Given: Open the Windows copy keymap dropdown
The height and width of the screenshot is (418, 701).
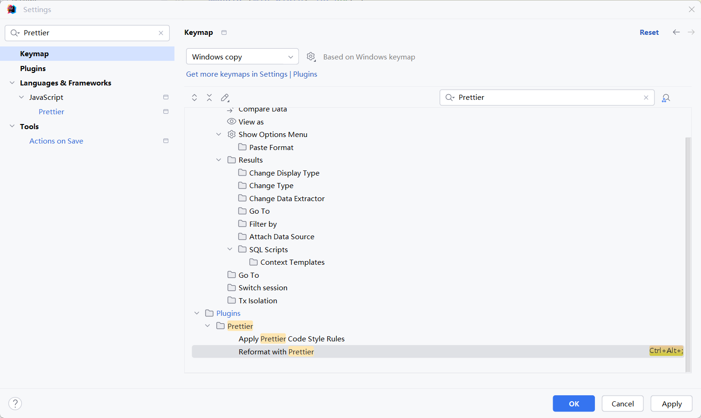Looking at the screenshot, I should pos(242,57).
